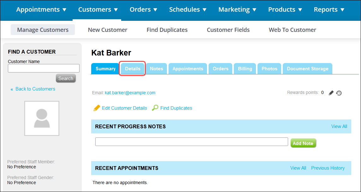Viewport: 361px width, 192px height.
Task: Click the progress note text field
Action: pyautogui.click(x=192, y=142)
